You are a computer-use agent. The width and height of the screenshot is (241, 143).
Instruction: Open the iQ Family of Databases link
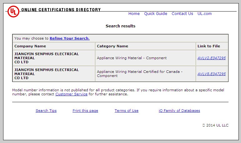[x=179, y=111]
